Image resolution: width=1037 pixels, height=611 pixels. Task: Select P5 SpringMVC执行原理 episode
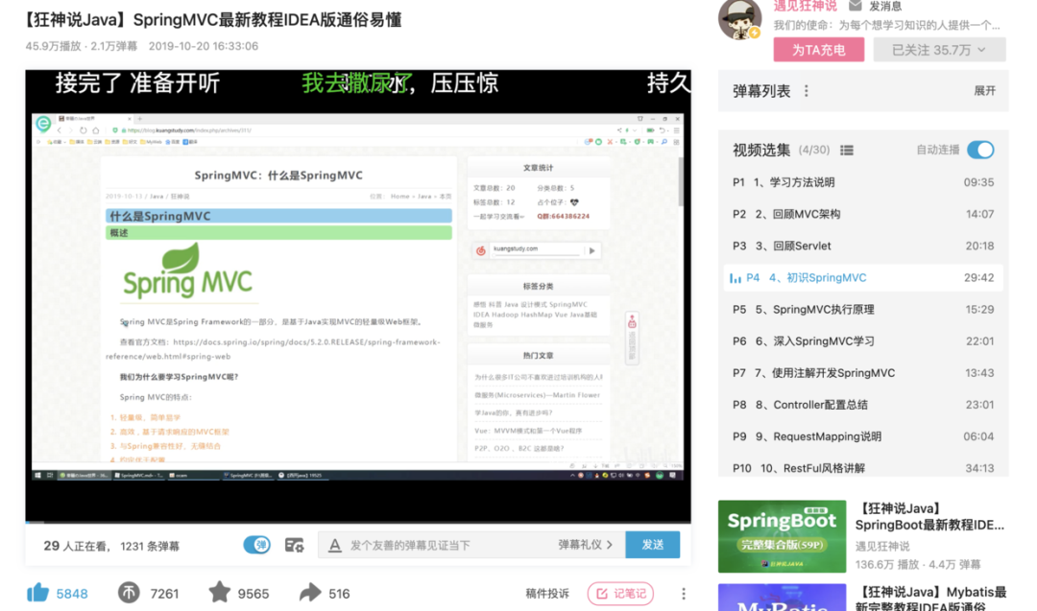tap(863, 309)
